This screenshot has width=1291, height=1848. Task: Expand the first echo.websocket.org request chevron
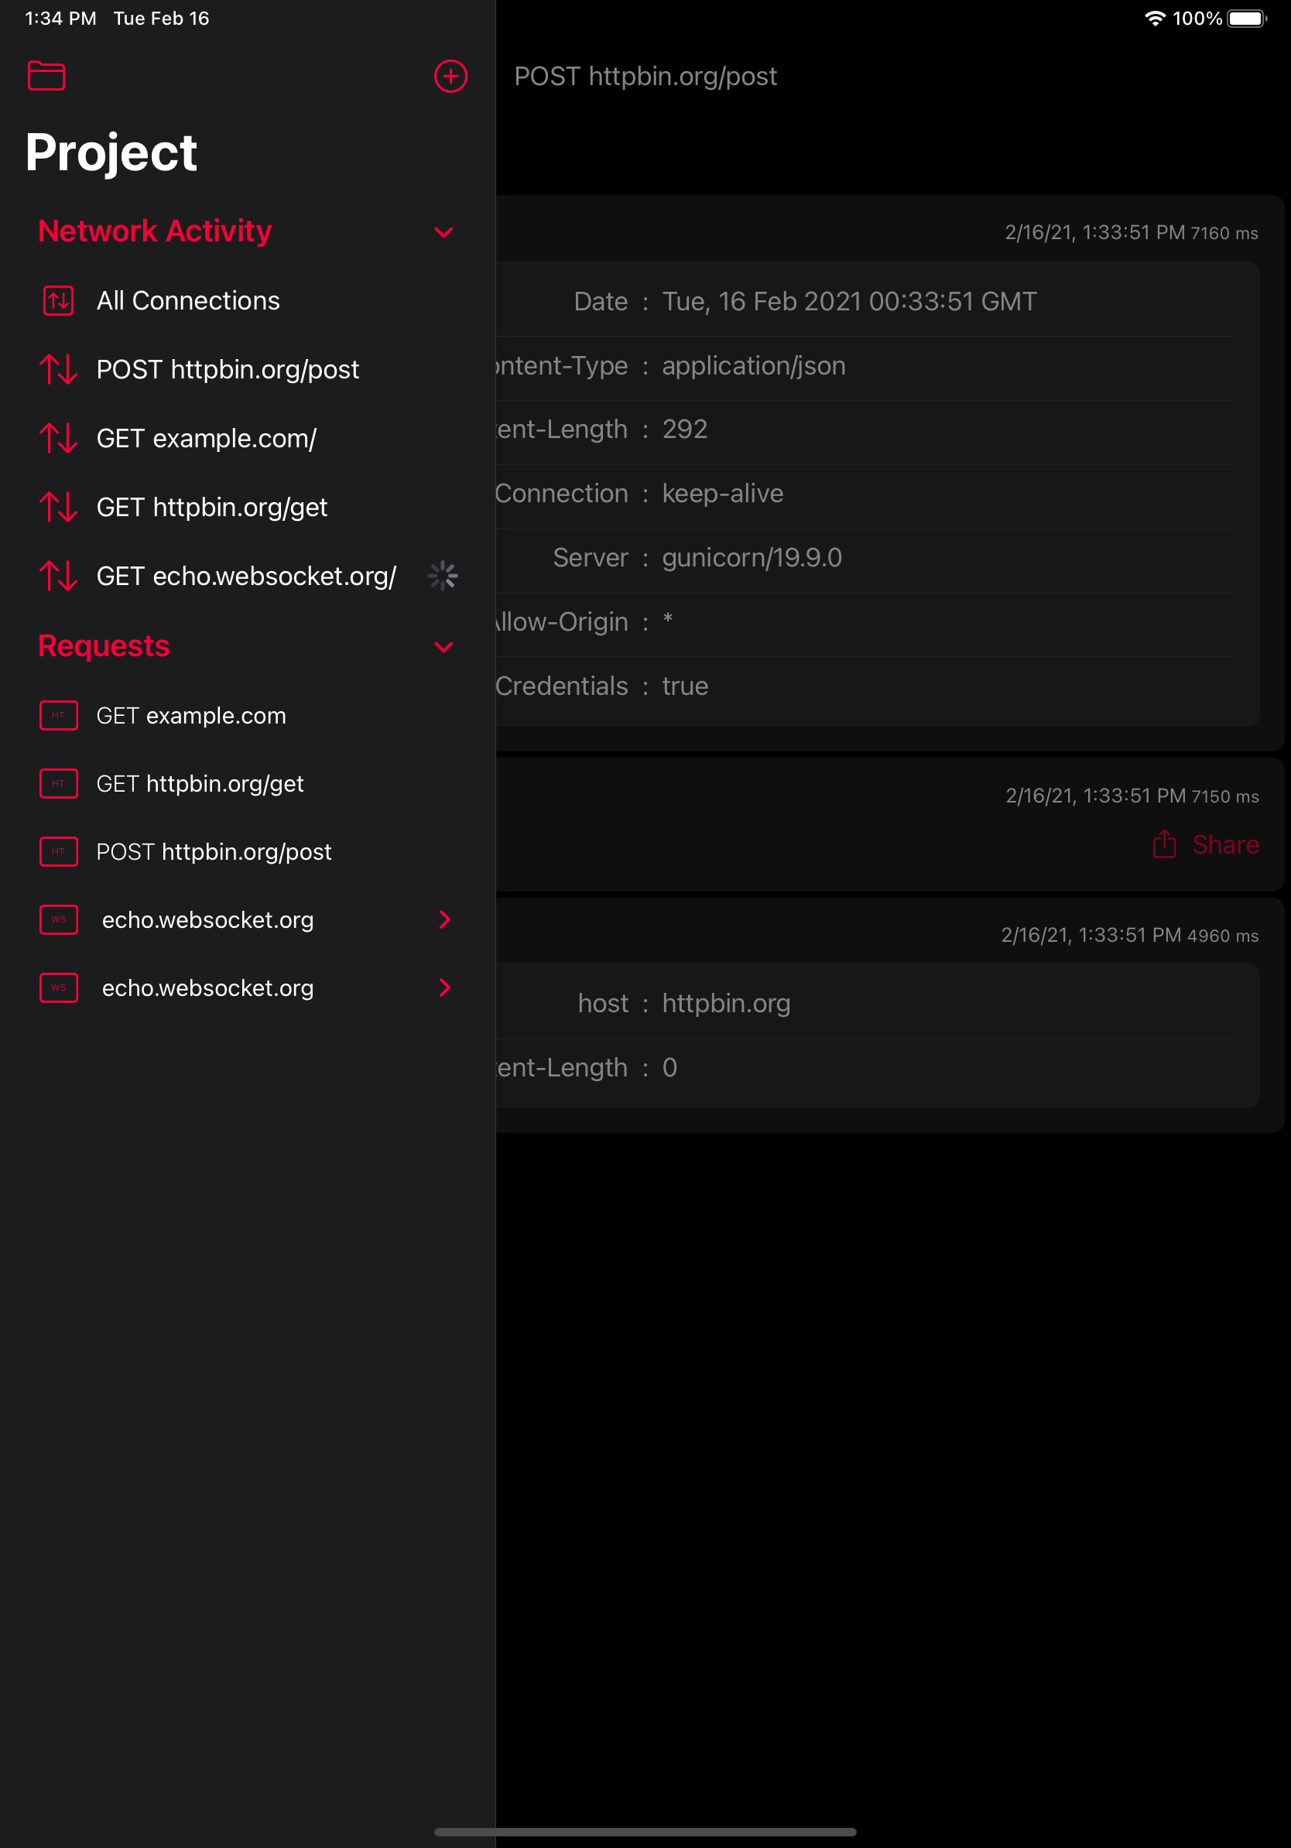pos(444,919)
